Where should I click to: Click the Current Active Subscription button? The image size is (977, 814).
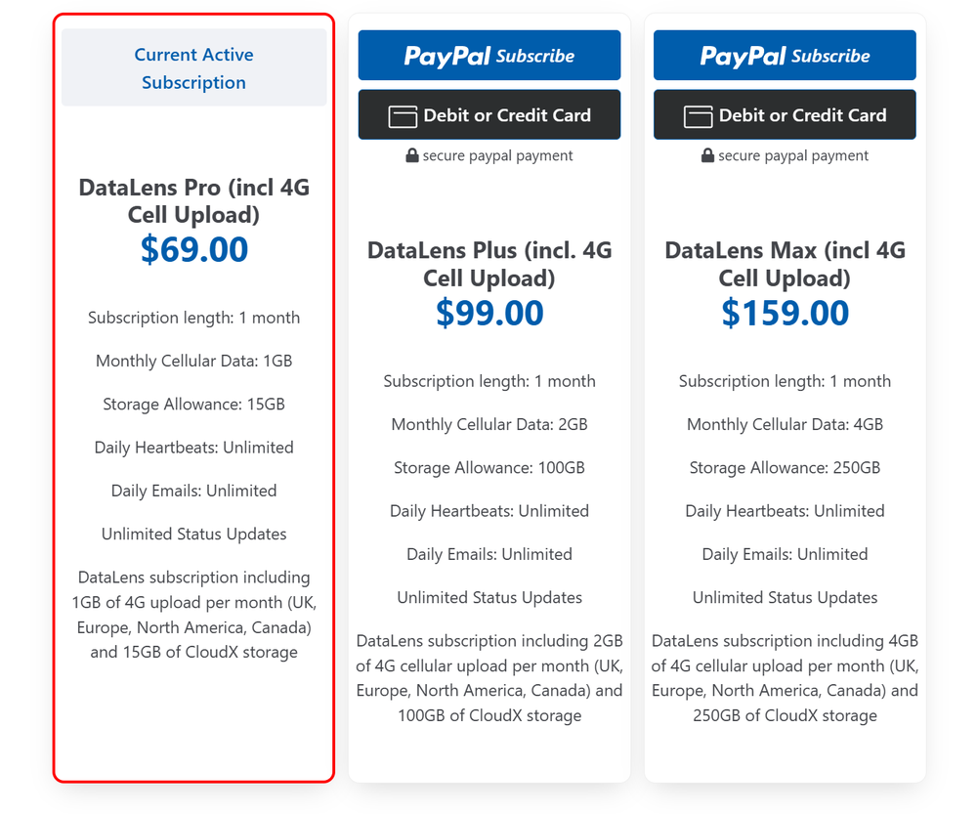193,68
